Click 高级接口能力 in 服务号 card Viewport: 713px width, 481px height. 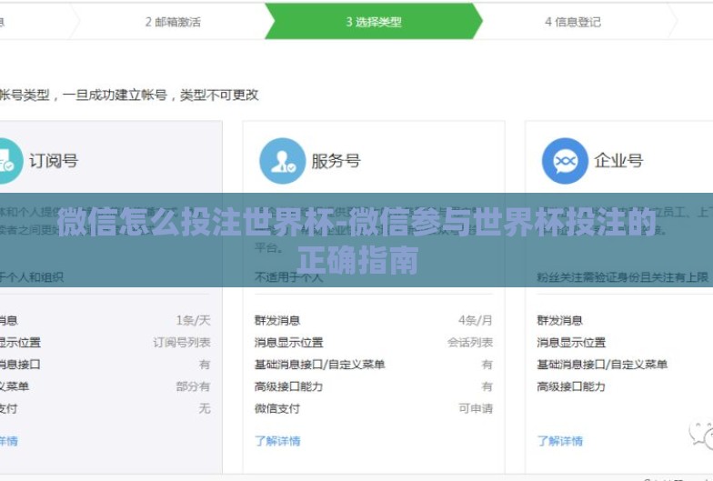pos(289,386)
